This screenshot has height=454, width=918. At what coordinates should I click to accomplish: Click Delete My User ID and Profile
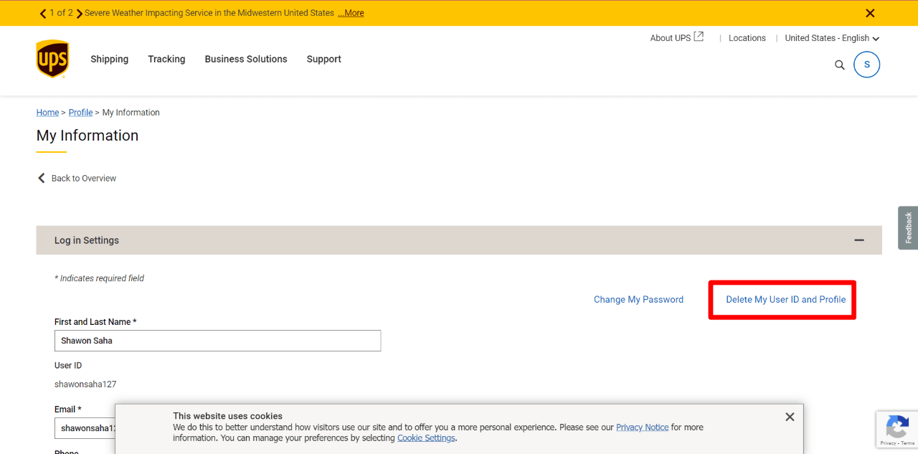coord(786,300)
